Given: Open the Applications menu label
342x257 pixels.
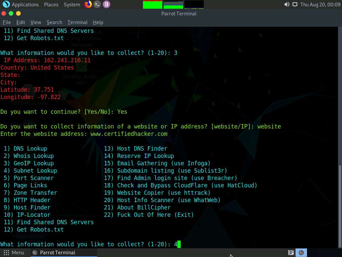Looking at the screenshot, I should click(x=25, y=5).
